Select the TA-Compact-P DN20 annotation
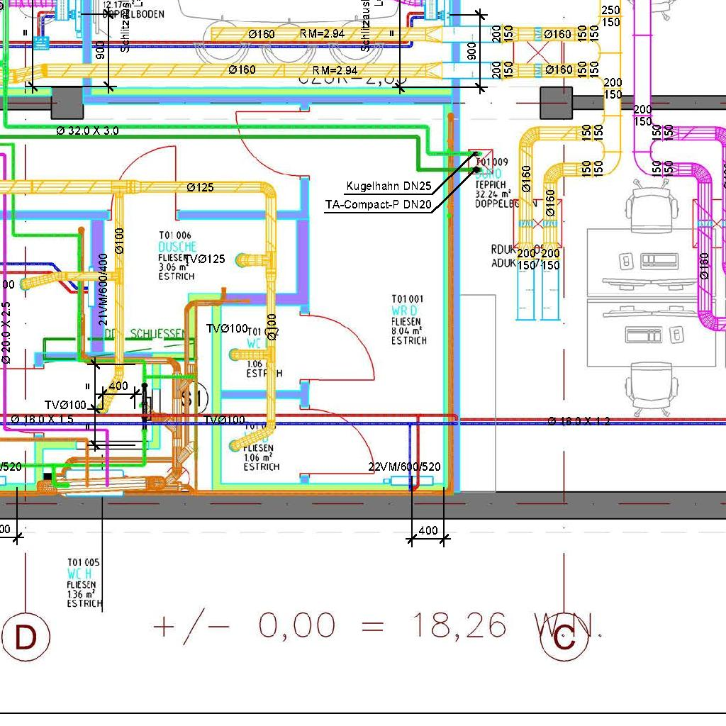The width and height of the screenshot is (726, 726). point(378,205)
